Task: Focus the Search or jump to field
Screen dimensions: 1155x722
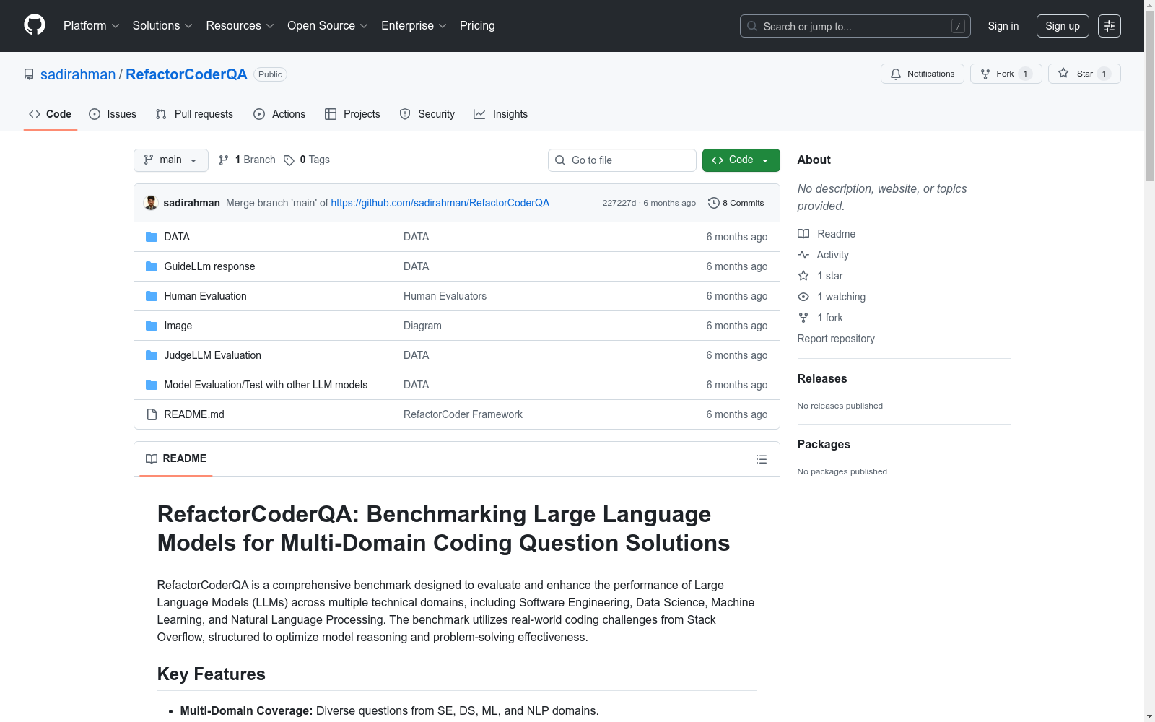Action: coord(855,26)
